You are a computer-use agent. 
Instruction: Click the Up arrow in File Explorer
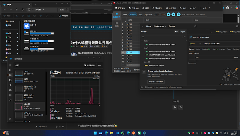point(17,9)
